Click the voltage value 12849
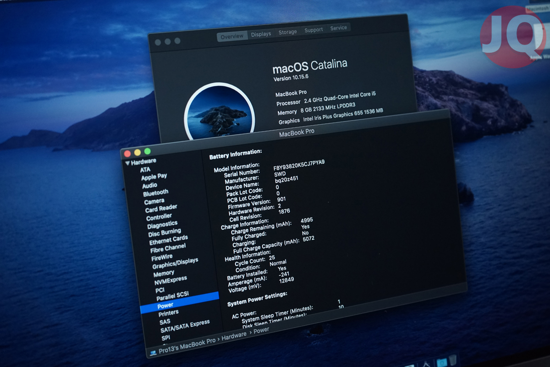This screenshot has height=367, width=550. [x=286, y=280]
